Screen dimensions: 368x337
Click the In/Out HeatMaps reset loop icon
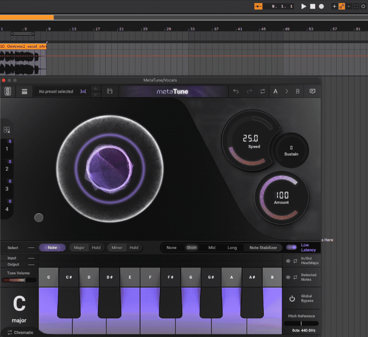pyautogui.click(x=295, y=261)
